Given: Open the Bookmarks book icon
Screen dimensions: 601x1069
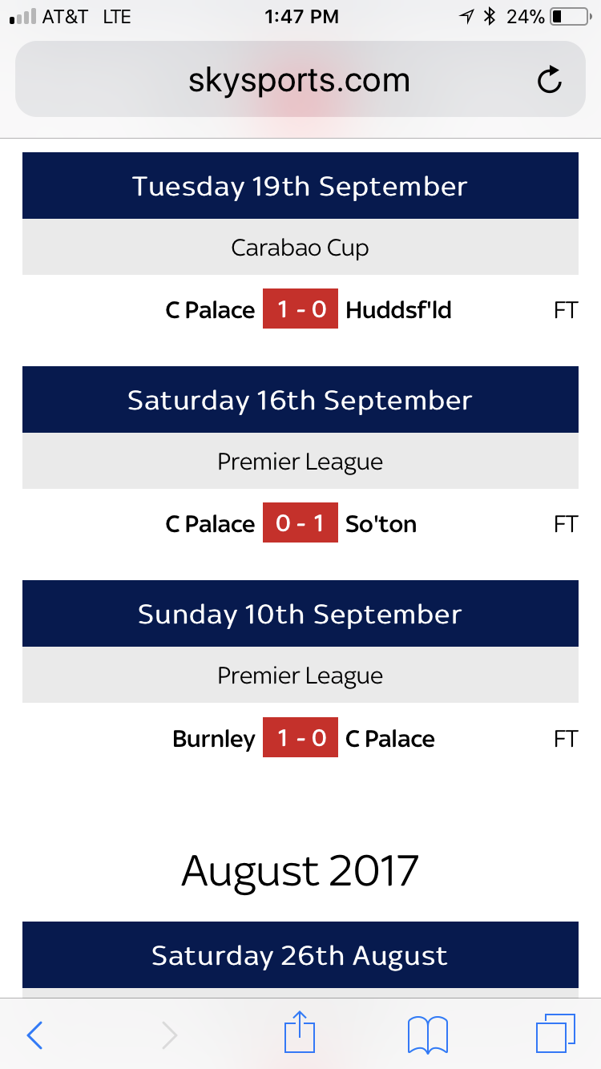Looking at the screenshot, I should coord(428,1035).
